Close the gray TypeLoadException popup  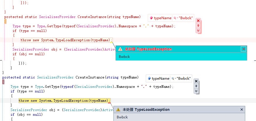[x=242, y=110]
